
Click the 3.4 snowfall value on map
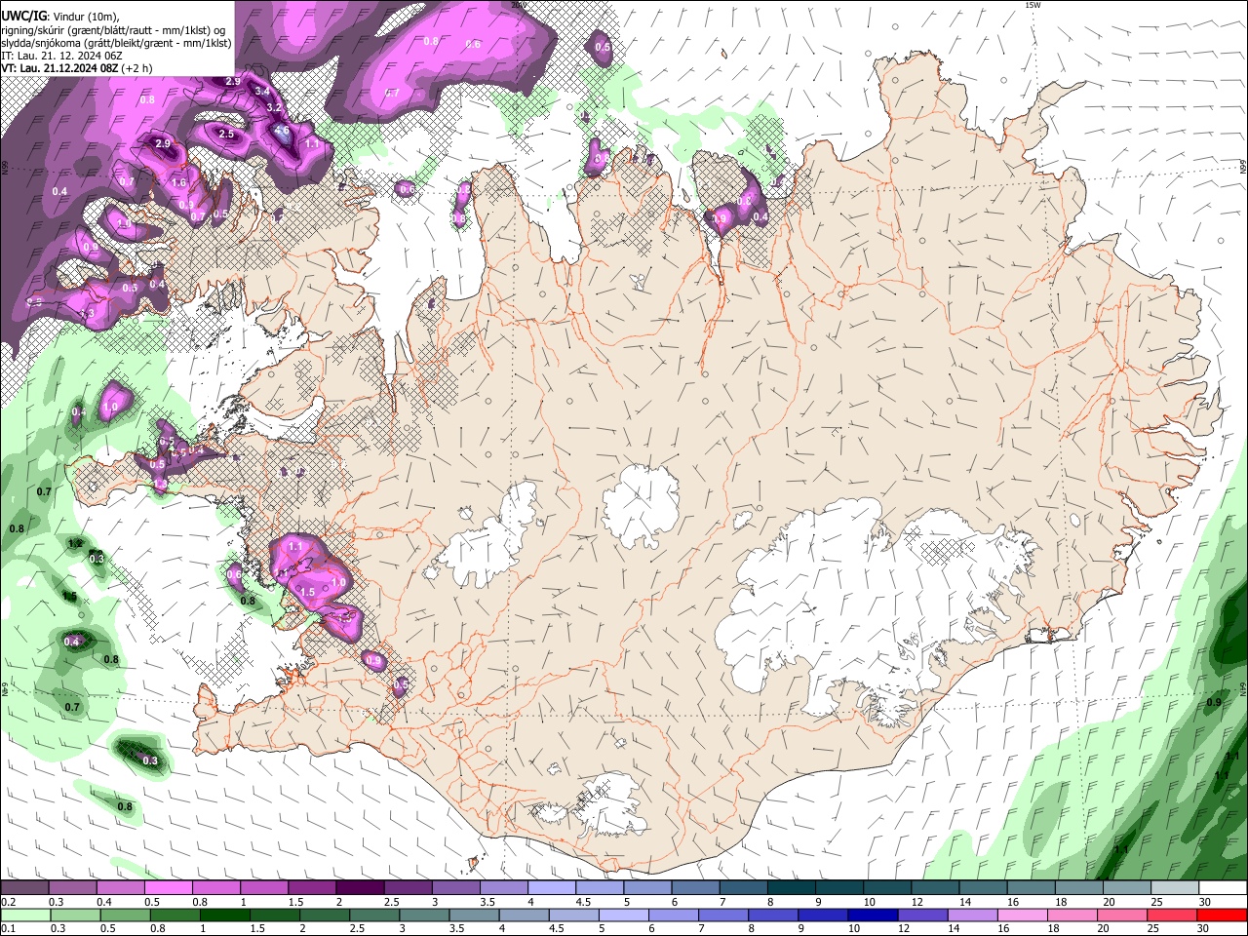262,91
